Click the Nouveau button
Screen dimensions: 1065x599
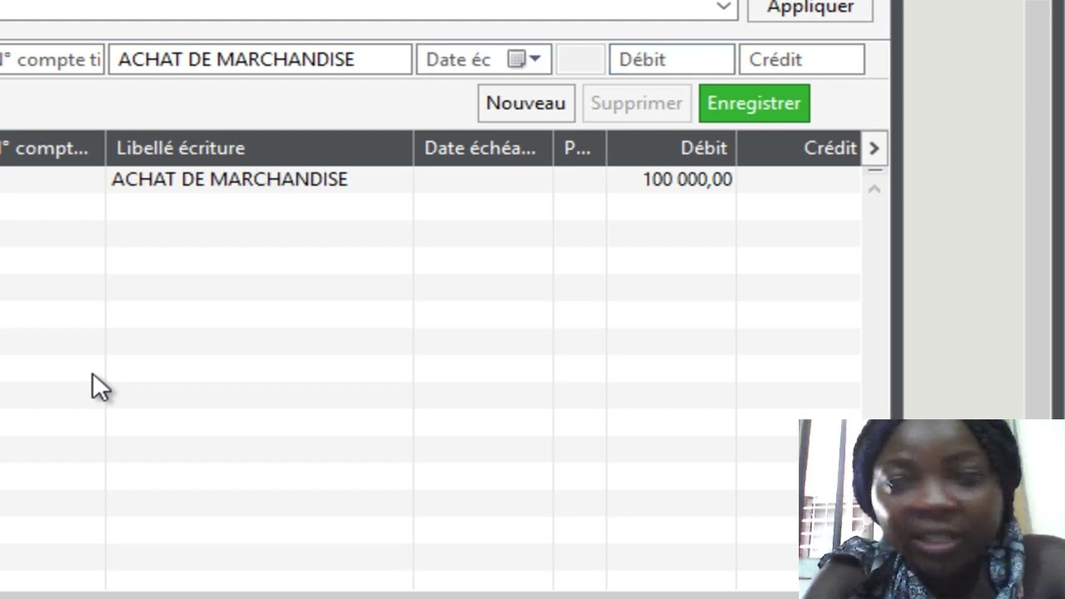click(x=526, y=103)
